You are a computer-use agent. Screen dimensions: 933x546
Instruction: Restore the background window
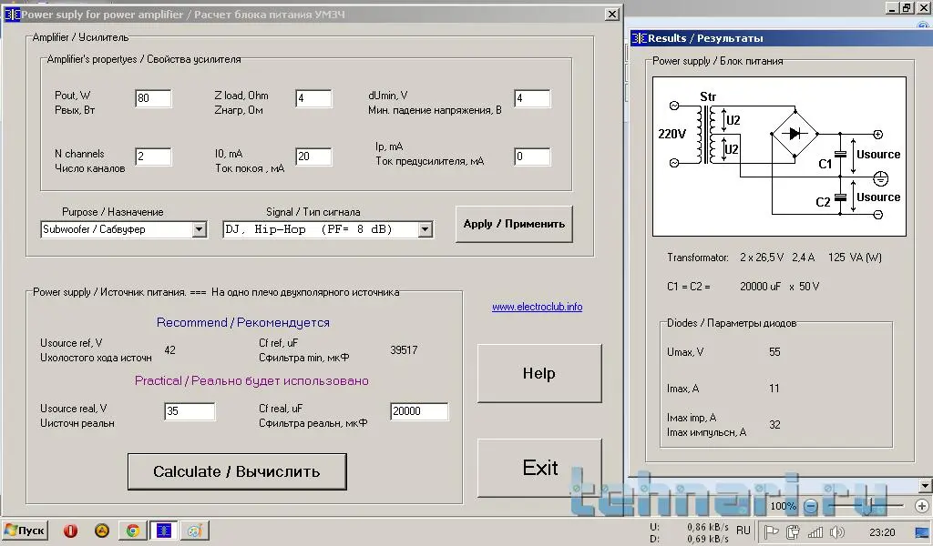pos(907,7)
